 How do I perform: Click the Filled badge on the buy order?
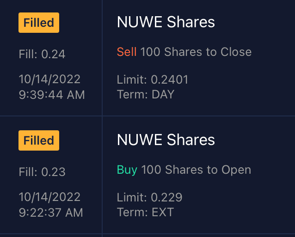click(39, 140)
